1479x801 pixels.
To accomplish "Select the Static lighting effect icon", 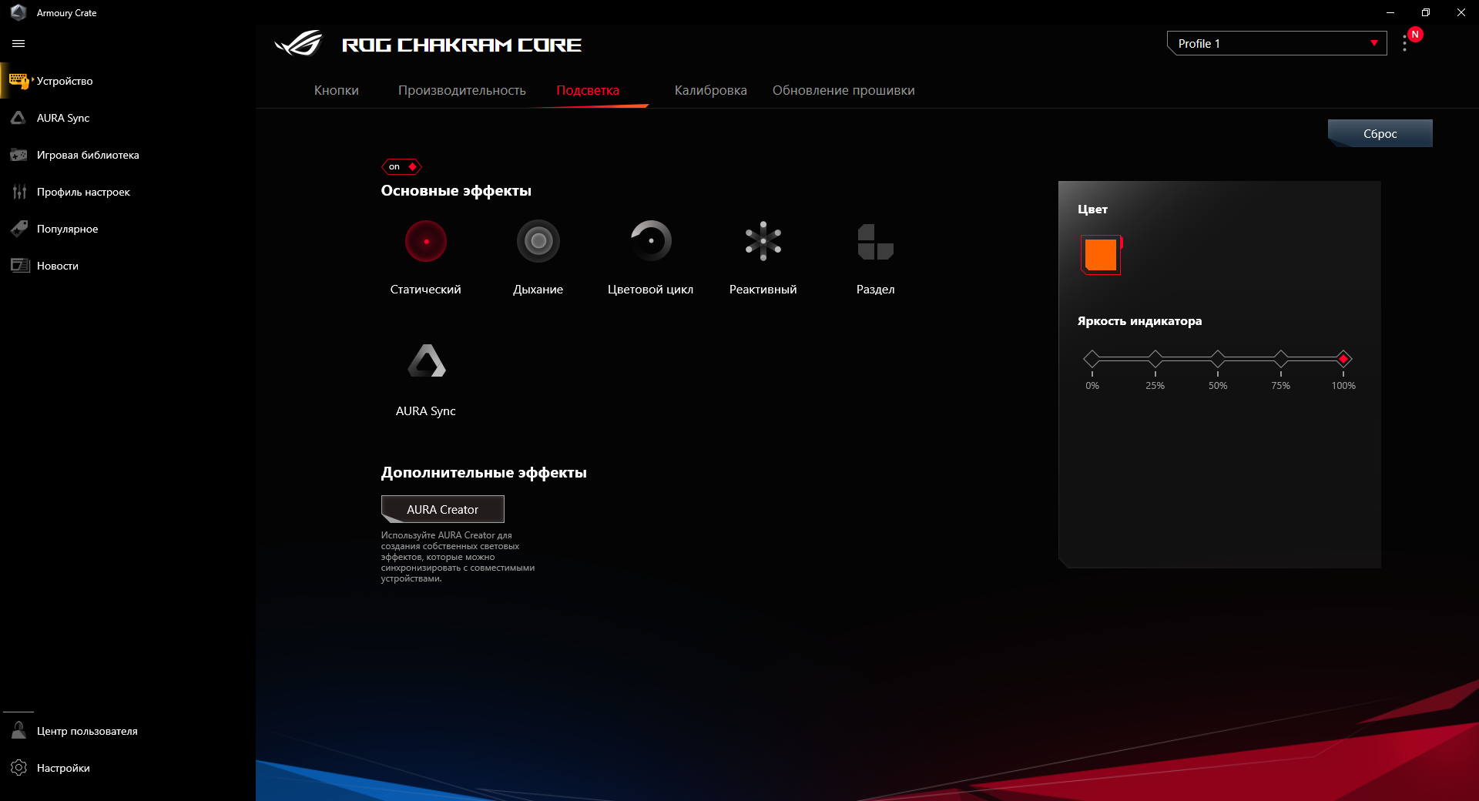I will [426, 241].
